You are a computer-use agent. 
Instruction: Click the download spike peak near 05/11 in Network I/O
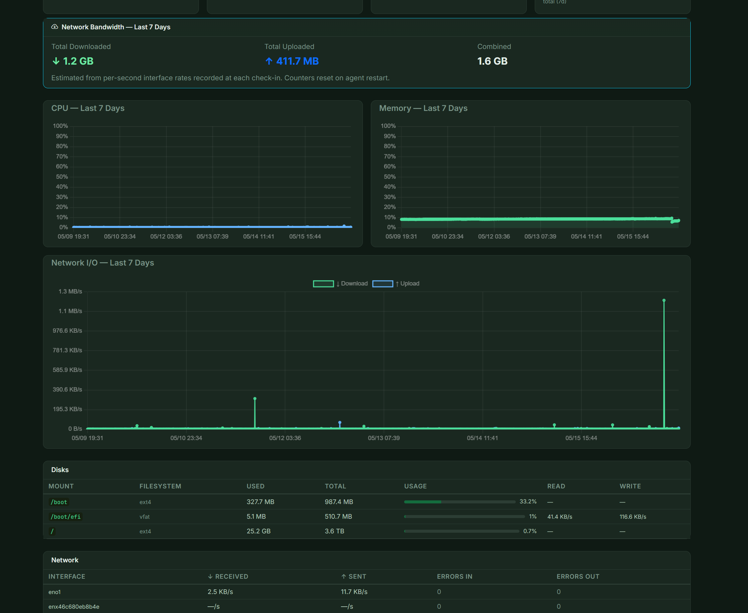tap(255, 399)
